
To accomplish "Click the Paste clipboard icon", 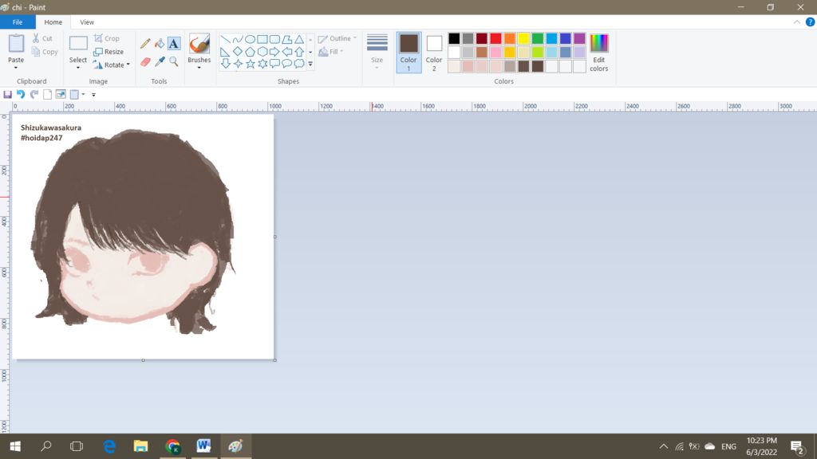I will point(16,44).
